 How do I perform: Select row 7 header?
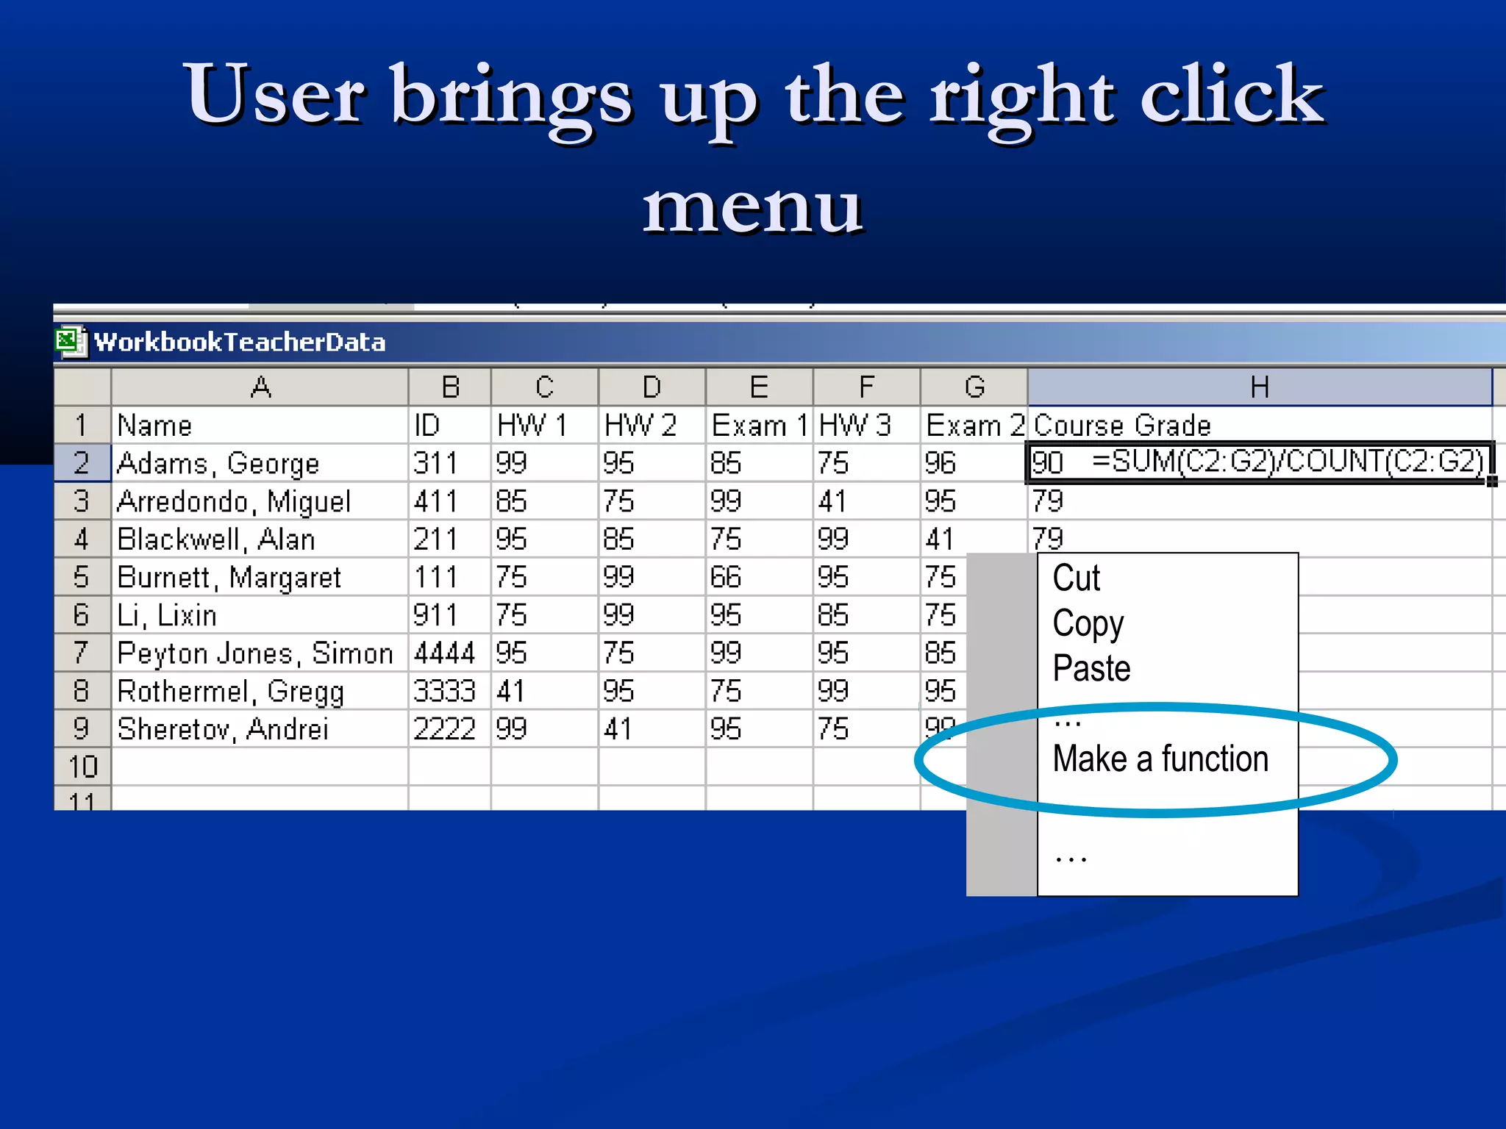click(x=82, y=653)
